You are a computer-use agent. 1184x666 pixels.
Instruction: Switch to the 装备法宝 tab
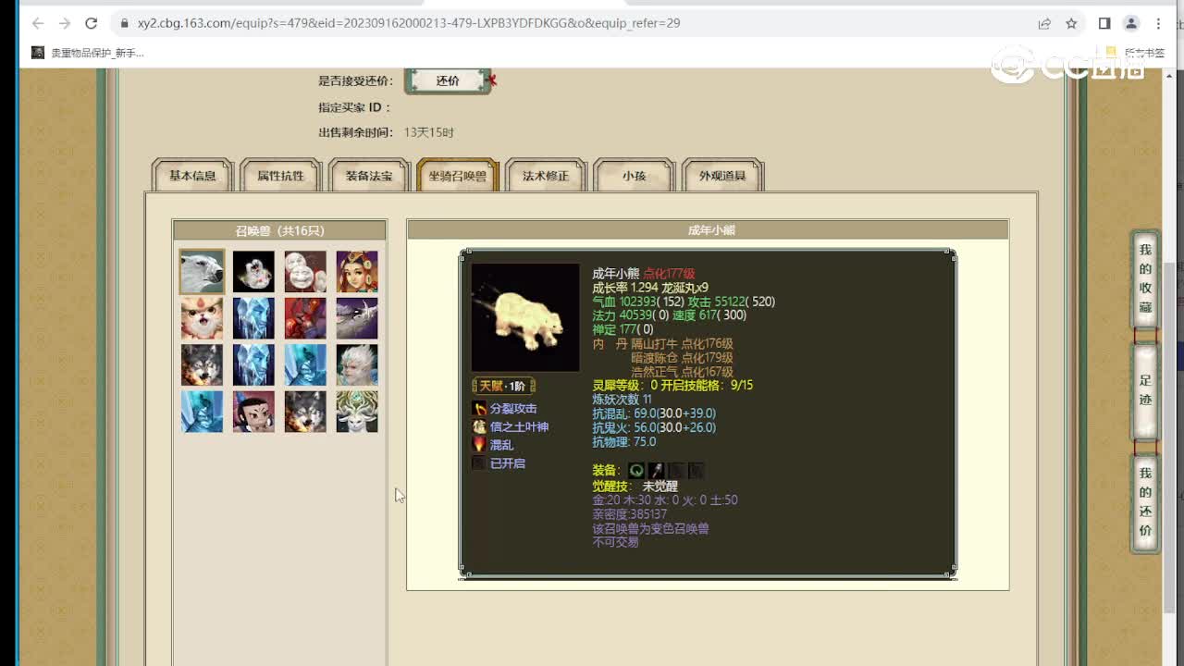point(369,176)
